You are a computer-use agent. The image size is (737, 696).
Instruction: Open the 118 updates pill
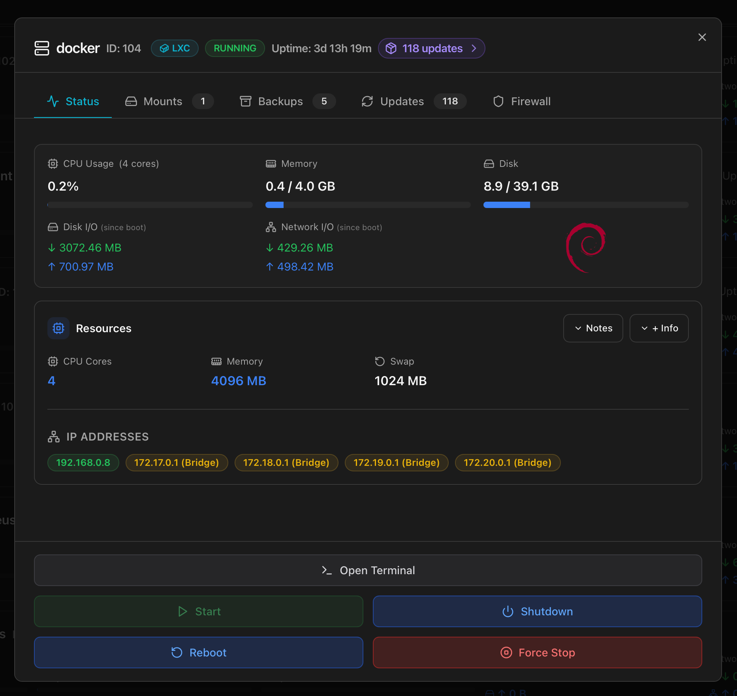click(x=431, y=48)
